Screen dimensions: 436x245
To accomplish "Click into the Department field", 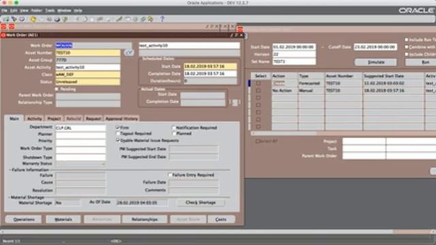I will click(x=80, y=128).
